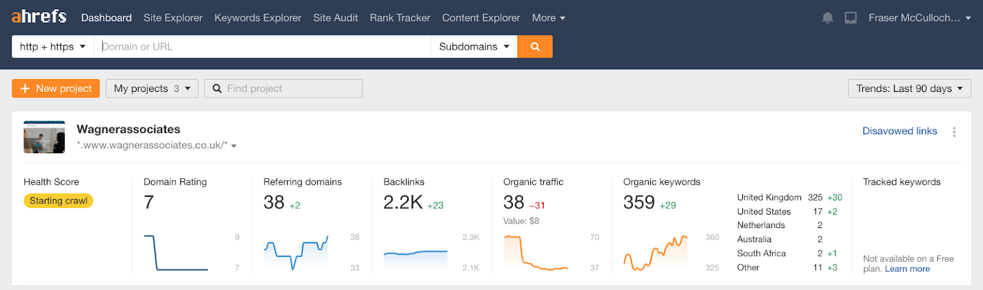The height and width of the screenshot is (290, 983).
Task: Focus the Domain or URL field
Action: 262,47
